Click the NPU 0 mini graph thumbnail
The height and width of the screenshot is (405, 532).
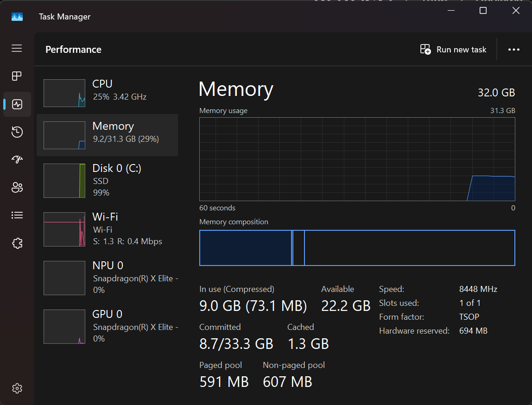pyautogui.click(x=64, y=278)
